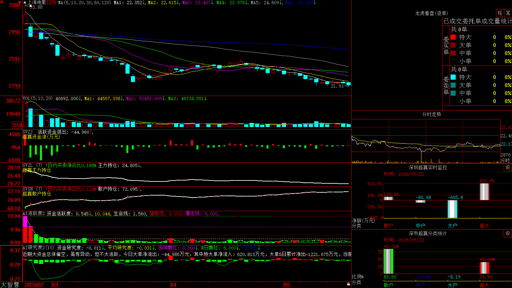This screenshot has width=512, height=288.
Task: Click the 39.99 超大 bar in 分类统计
Action: tap(484, 268)
